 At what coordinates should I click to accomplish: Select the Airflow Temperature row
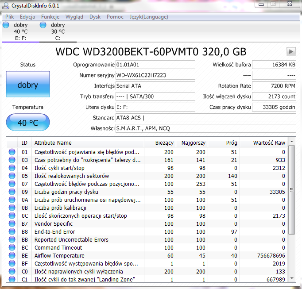point(147,255)
